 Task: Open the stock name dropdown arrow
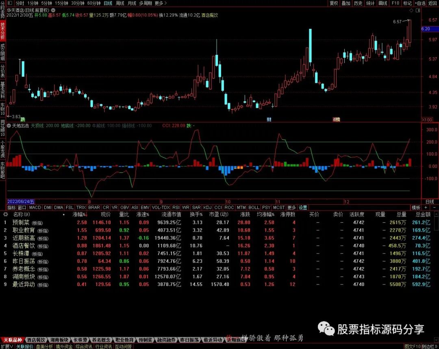click(x=53, y=10)
